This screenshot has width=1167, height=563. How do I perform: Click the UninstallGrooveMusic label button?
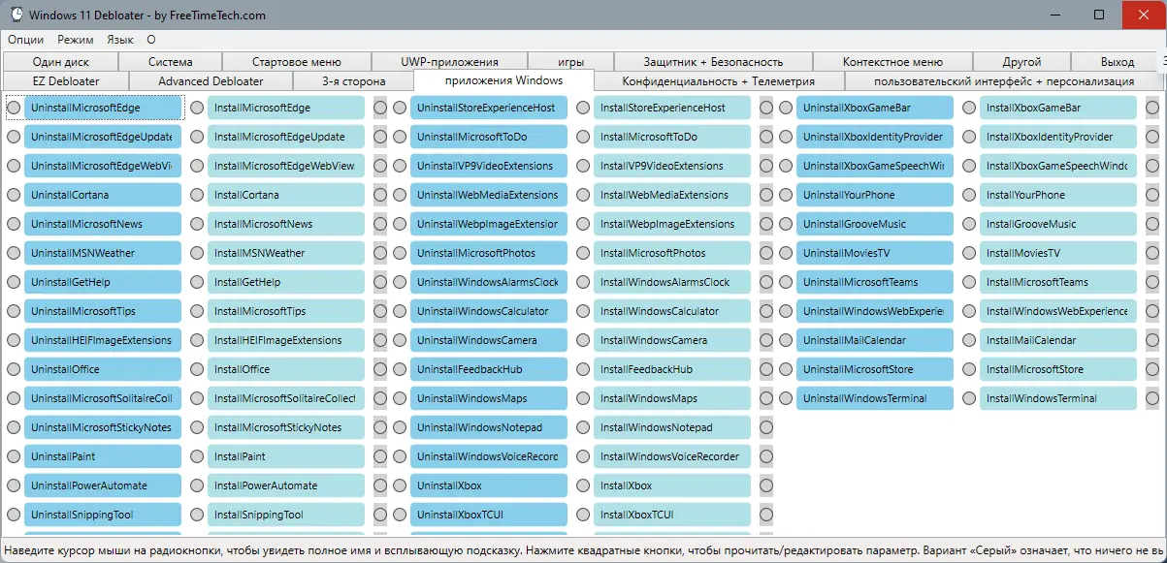875,224
